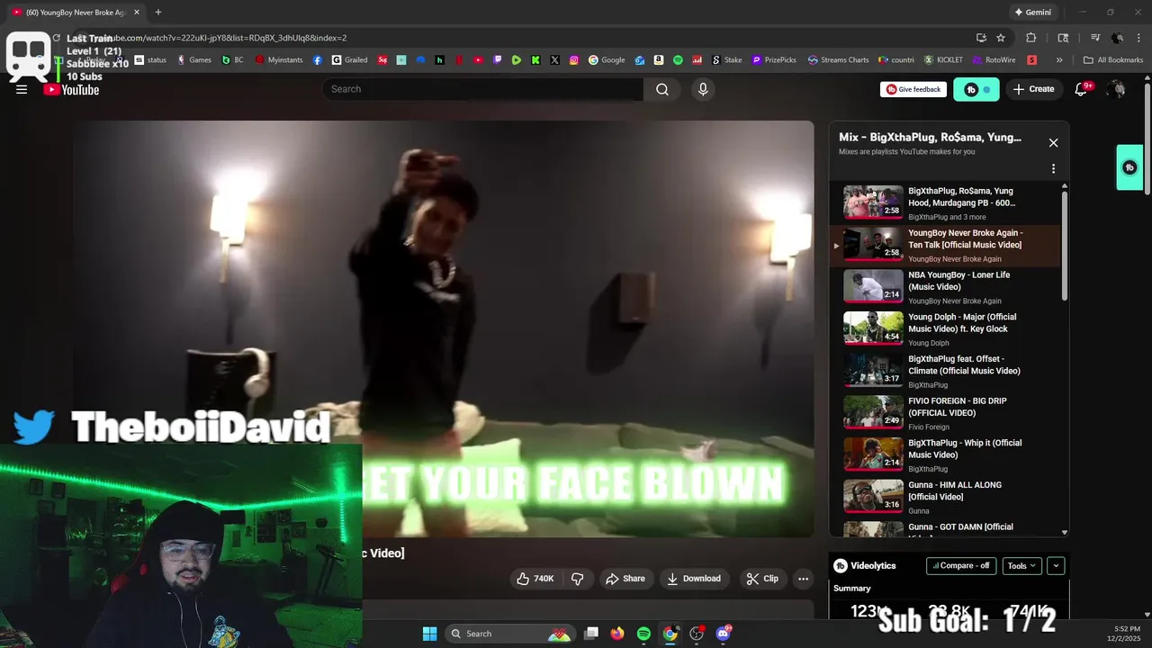Open Firefox from the taskbar

[617, 634]
